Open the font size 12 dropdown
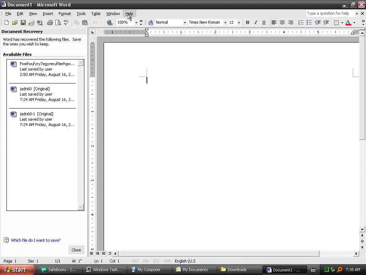366x275 pixels. coord(239,23)
